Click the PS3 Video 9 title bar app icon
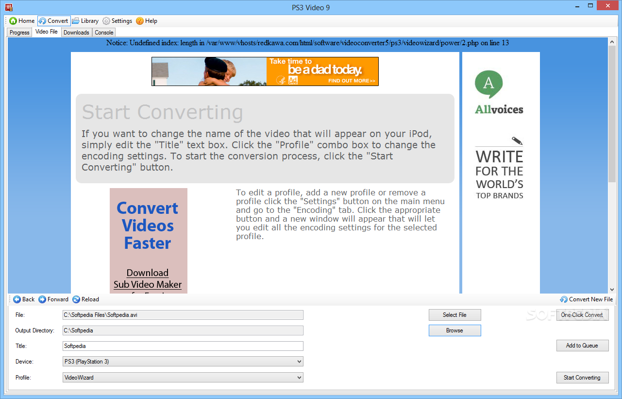The image size is (622, 399). (x=9, y=7)
